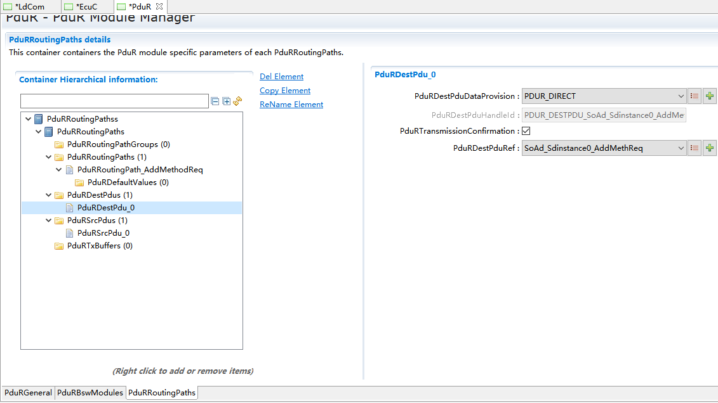Screen dimensions: 718x403
Task: Click green plus icon beside PduRDestPduDataProvision
Action: click(710, 96)
